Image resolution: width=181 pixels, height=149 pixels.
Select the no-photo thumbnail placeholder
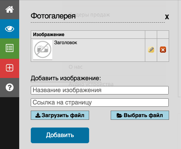(x=43, y=50)
